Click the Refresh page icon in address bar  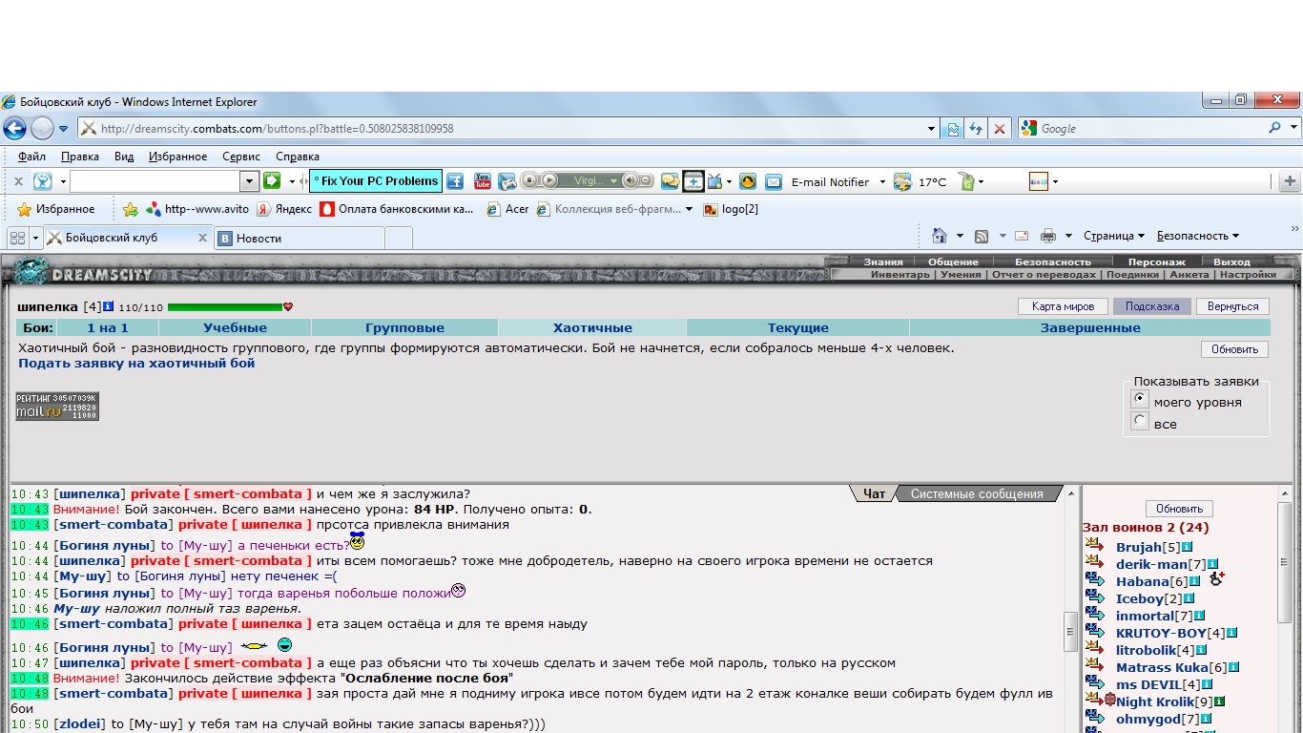tap(975, 129)
